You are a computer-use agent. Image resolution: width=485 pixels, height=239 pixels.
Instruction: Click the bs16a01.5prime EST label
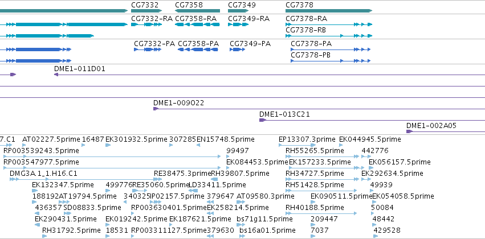pos(267,230)
